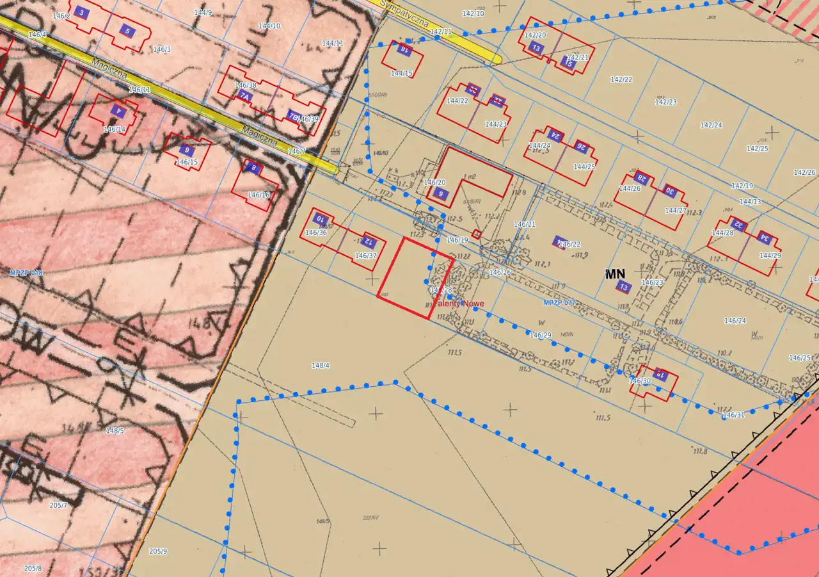Click house number marker 8
The width and height of the screenshot is (819, 577).
click(x=253, y=169)
